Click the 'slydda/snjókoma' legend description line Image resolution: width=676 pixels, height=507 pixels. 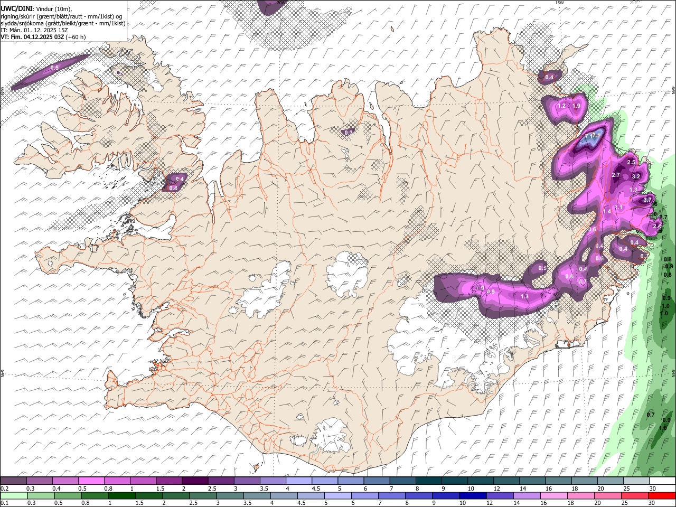(x=63, y=23)
